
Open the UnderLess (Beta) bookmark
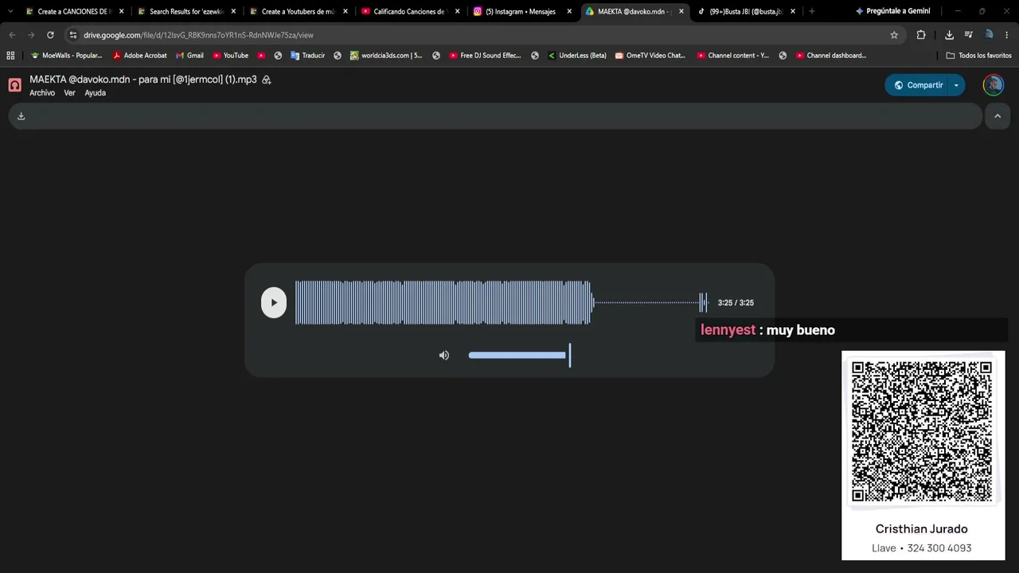click(577, 56)
